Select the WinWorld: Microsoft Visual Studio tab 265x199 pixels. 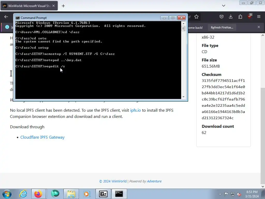point(29,6)
